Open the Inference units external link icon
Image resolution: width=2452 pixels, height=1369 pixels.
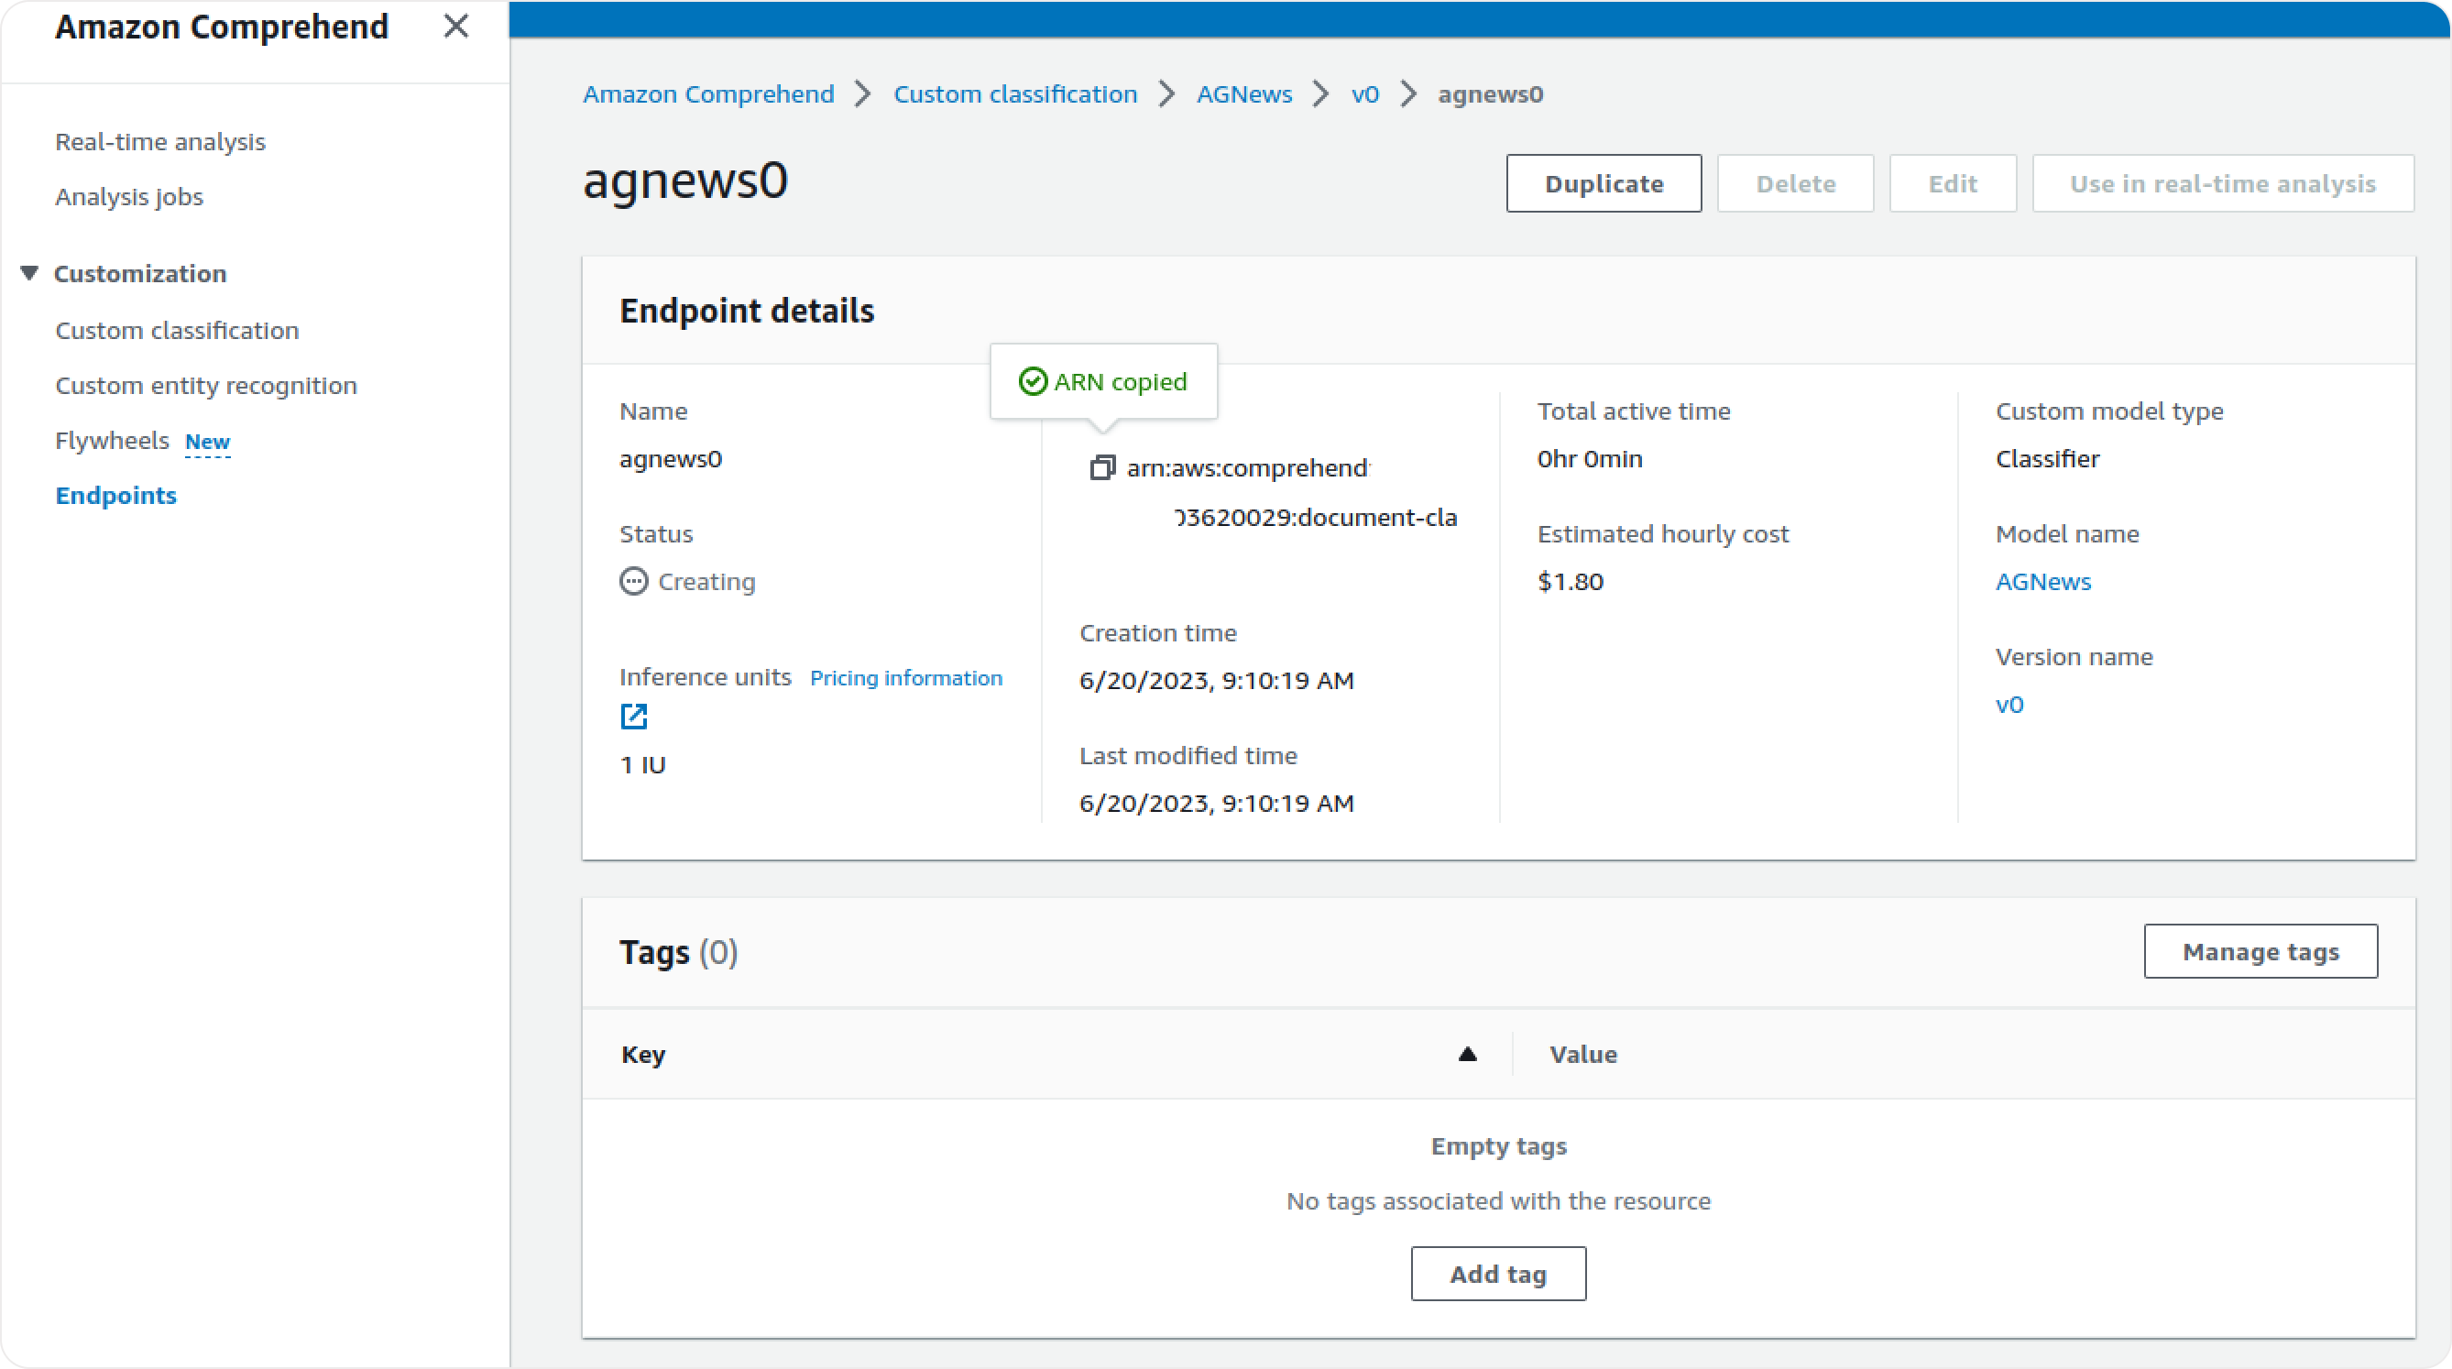[x=633, y=716]
